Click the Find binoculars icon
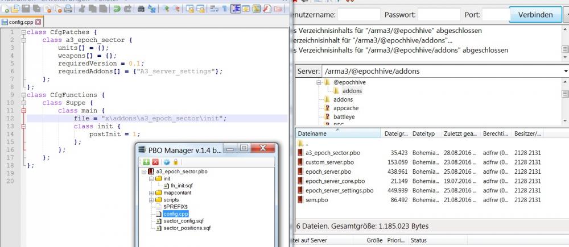 (x=141, y=9)
